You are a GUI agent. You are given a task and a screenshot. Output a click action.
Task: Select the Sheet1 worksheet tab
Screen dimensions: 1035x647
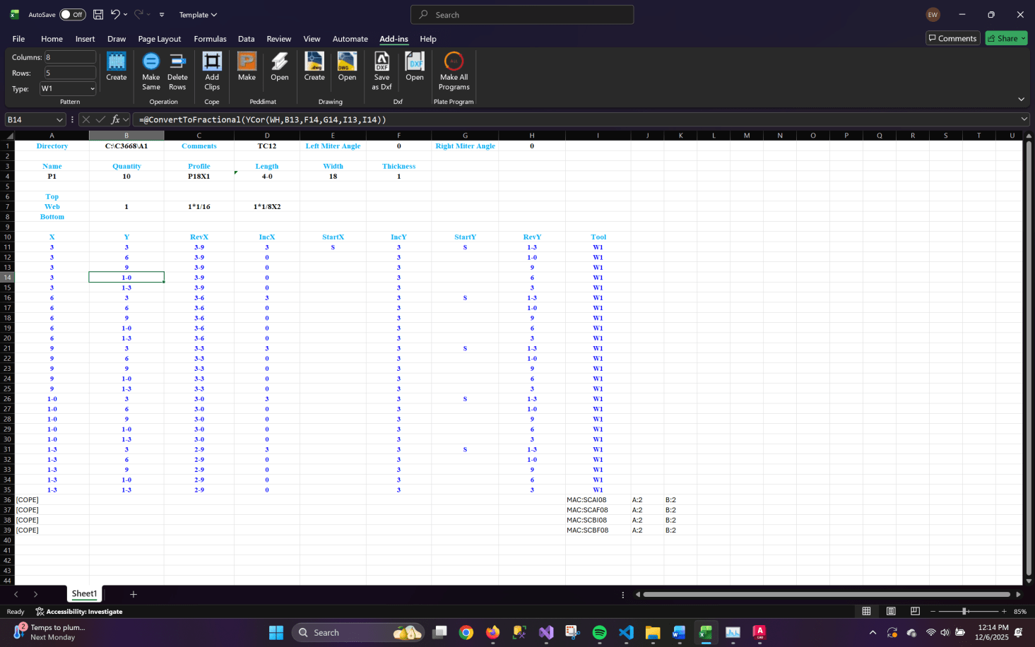[84, 594]
